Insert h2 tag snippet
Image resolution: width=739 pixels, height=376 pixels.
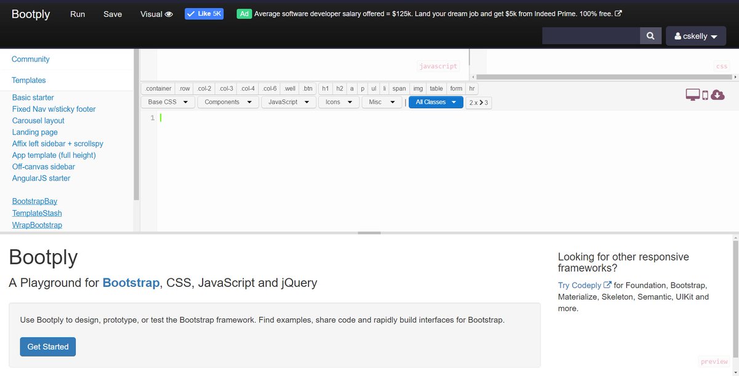tap(339, 88)
